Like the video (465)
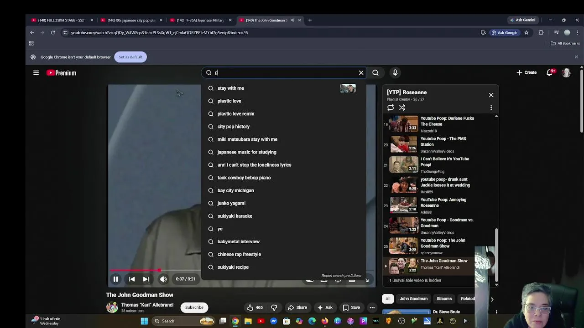The width and height of the screenshot is (584, 328). (x=255, y=307)
